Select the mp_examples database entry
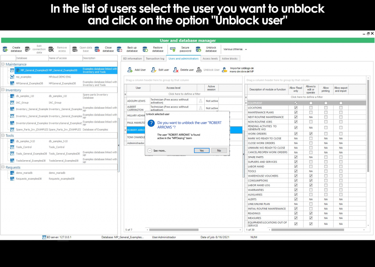 23,77
